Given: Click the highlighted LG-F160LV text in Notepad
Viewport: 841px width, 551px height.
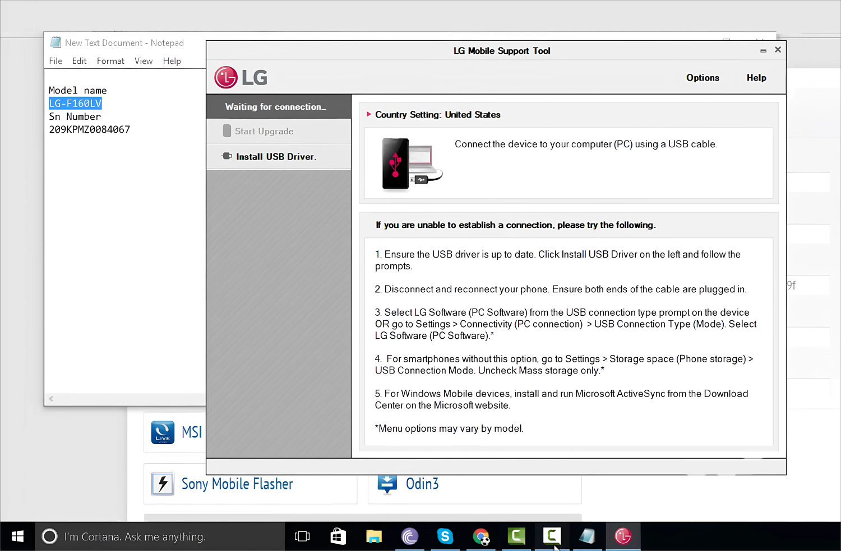Looking at the screenshot, I should point(75,103).
